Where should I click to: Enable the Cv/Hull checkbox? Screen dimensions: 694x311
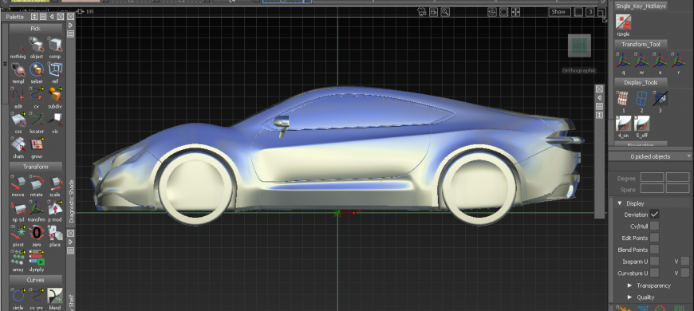pyautogui.click(x=654, y=226)
